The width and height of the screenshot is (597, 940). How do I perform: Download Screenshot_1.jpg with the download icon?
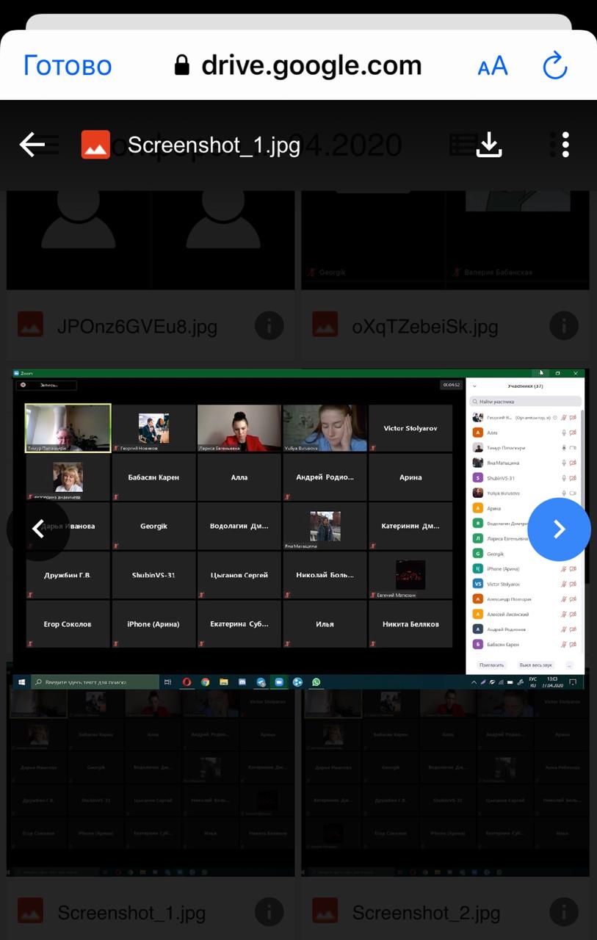click(489, 145)
